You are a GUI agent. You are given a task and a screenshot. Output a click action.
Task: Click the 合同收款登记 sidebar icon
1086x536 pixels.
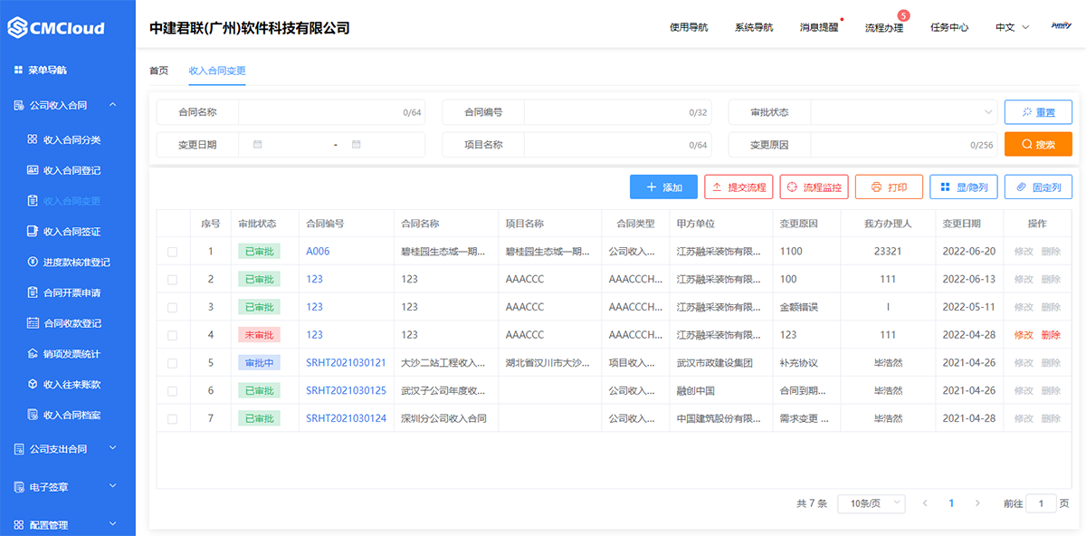33,323
